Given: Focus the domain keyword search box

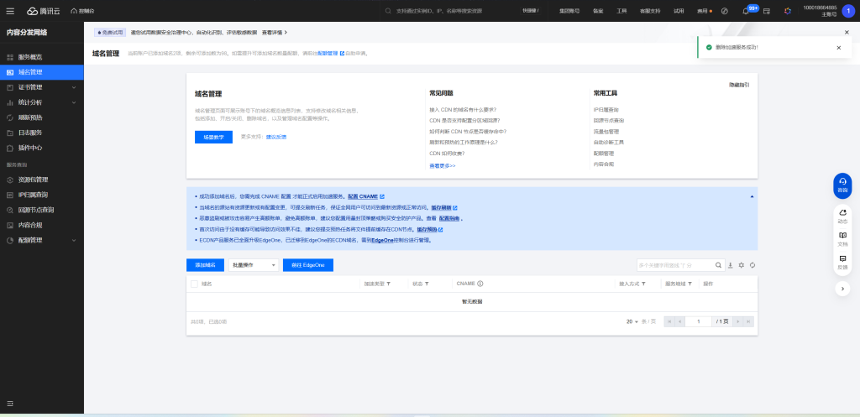Looking at the screenshot, I should coord(675,265).
